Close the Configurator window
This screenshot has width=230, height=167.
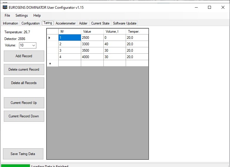223,7
